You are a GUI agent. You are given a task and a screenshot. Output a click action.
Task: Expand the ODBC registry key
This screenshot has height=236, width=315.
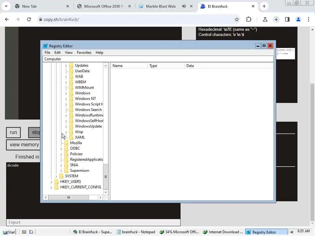tap(61, 149)
